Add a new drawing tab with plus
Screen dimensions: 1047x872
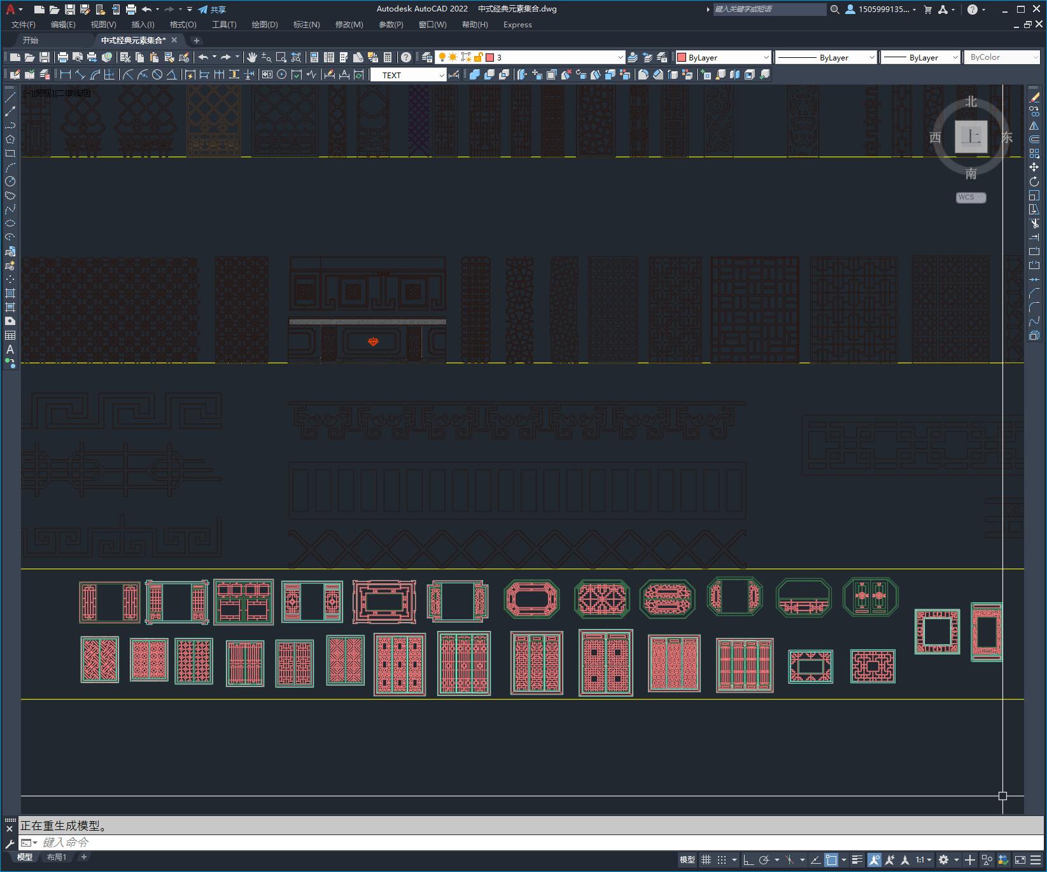[197, 40]
